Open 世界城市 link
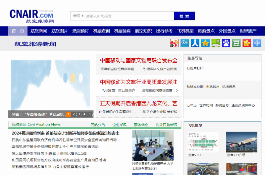 tap(213, 87)
